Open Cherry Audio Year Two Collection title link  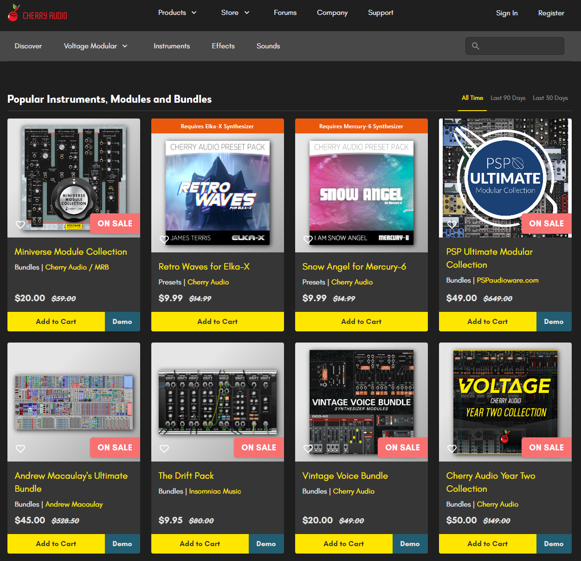click(491, 482)
